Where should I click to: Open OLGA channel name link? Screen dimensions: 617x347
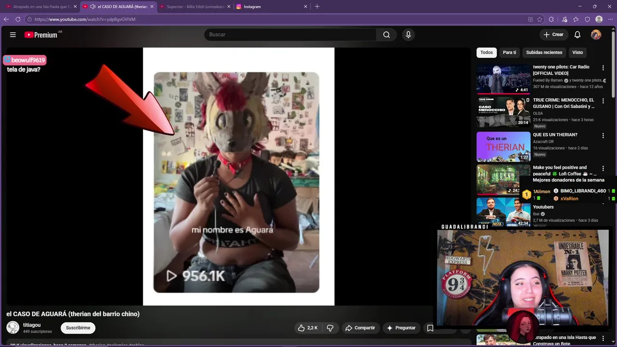[x=538, y=113]
